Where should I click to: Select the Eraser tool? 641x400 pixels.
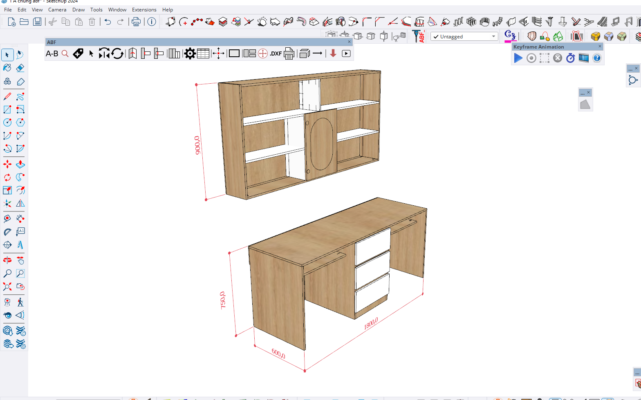point(20,68)
